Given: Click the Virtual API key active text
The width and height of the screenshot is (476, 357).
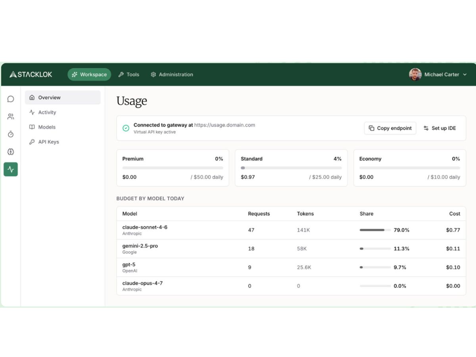Looking at the screenshot, I should (x=155, y=132).
